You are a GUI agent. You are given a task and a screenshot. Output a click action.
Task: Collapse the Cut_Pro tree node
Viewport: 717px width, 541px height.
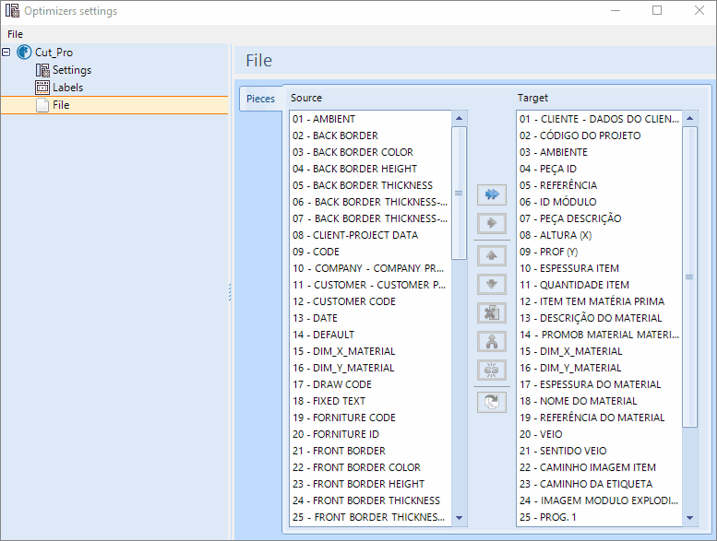click(x=6, y=52)
